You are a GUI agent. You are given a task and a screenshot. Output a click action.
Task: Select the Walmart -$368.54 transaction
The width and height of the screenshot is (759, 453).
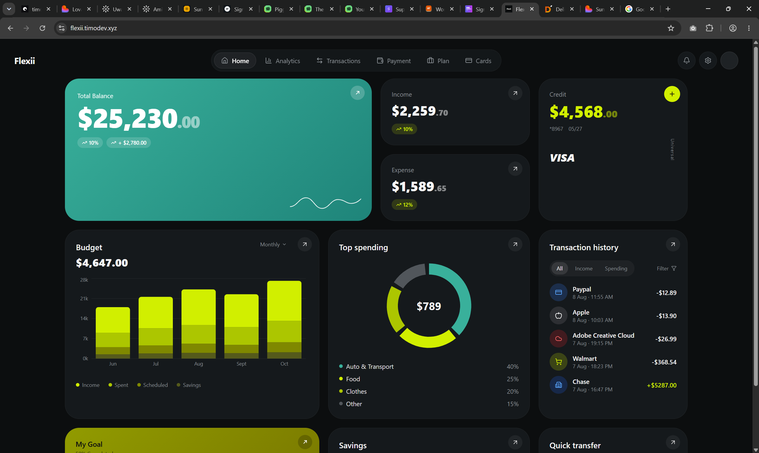pos(613,362)
